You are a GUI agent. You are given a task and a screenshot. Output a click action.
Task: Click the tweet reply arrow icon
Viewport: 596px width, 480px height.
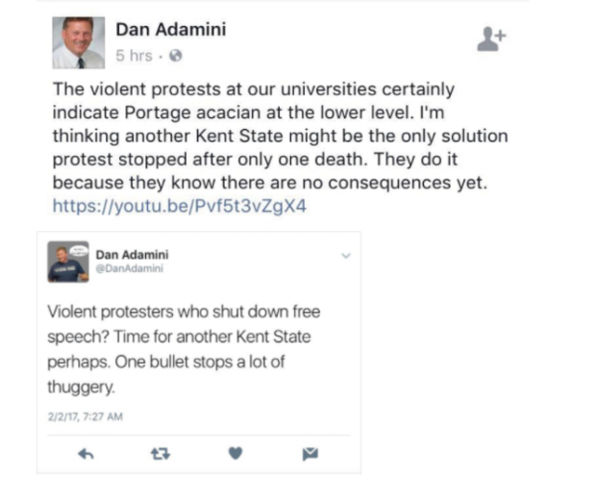(x=86, y=454)
